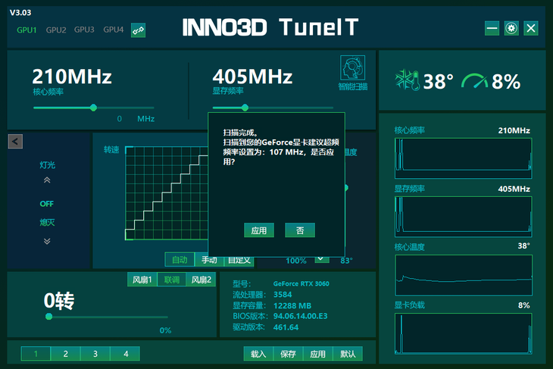
Task: Collapse the side panel with the back arrow
Action: (x=15, y=142)
